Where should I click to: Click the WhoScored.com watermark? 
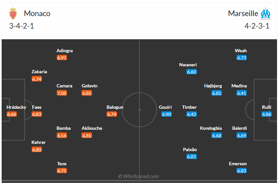click(139, 176)
